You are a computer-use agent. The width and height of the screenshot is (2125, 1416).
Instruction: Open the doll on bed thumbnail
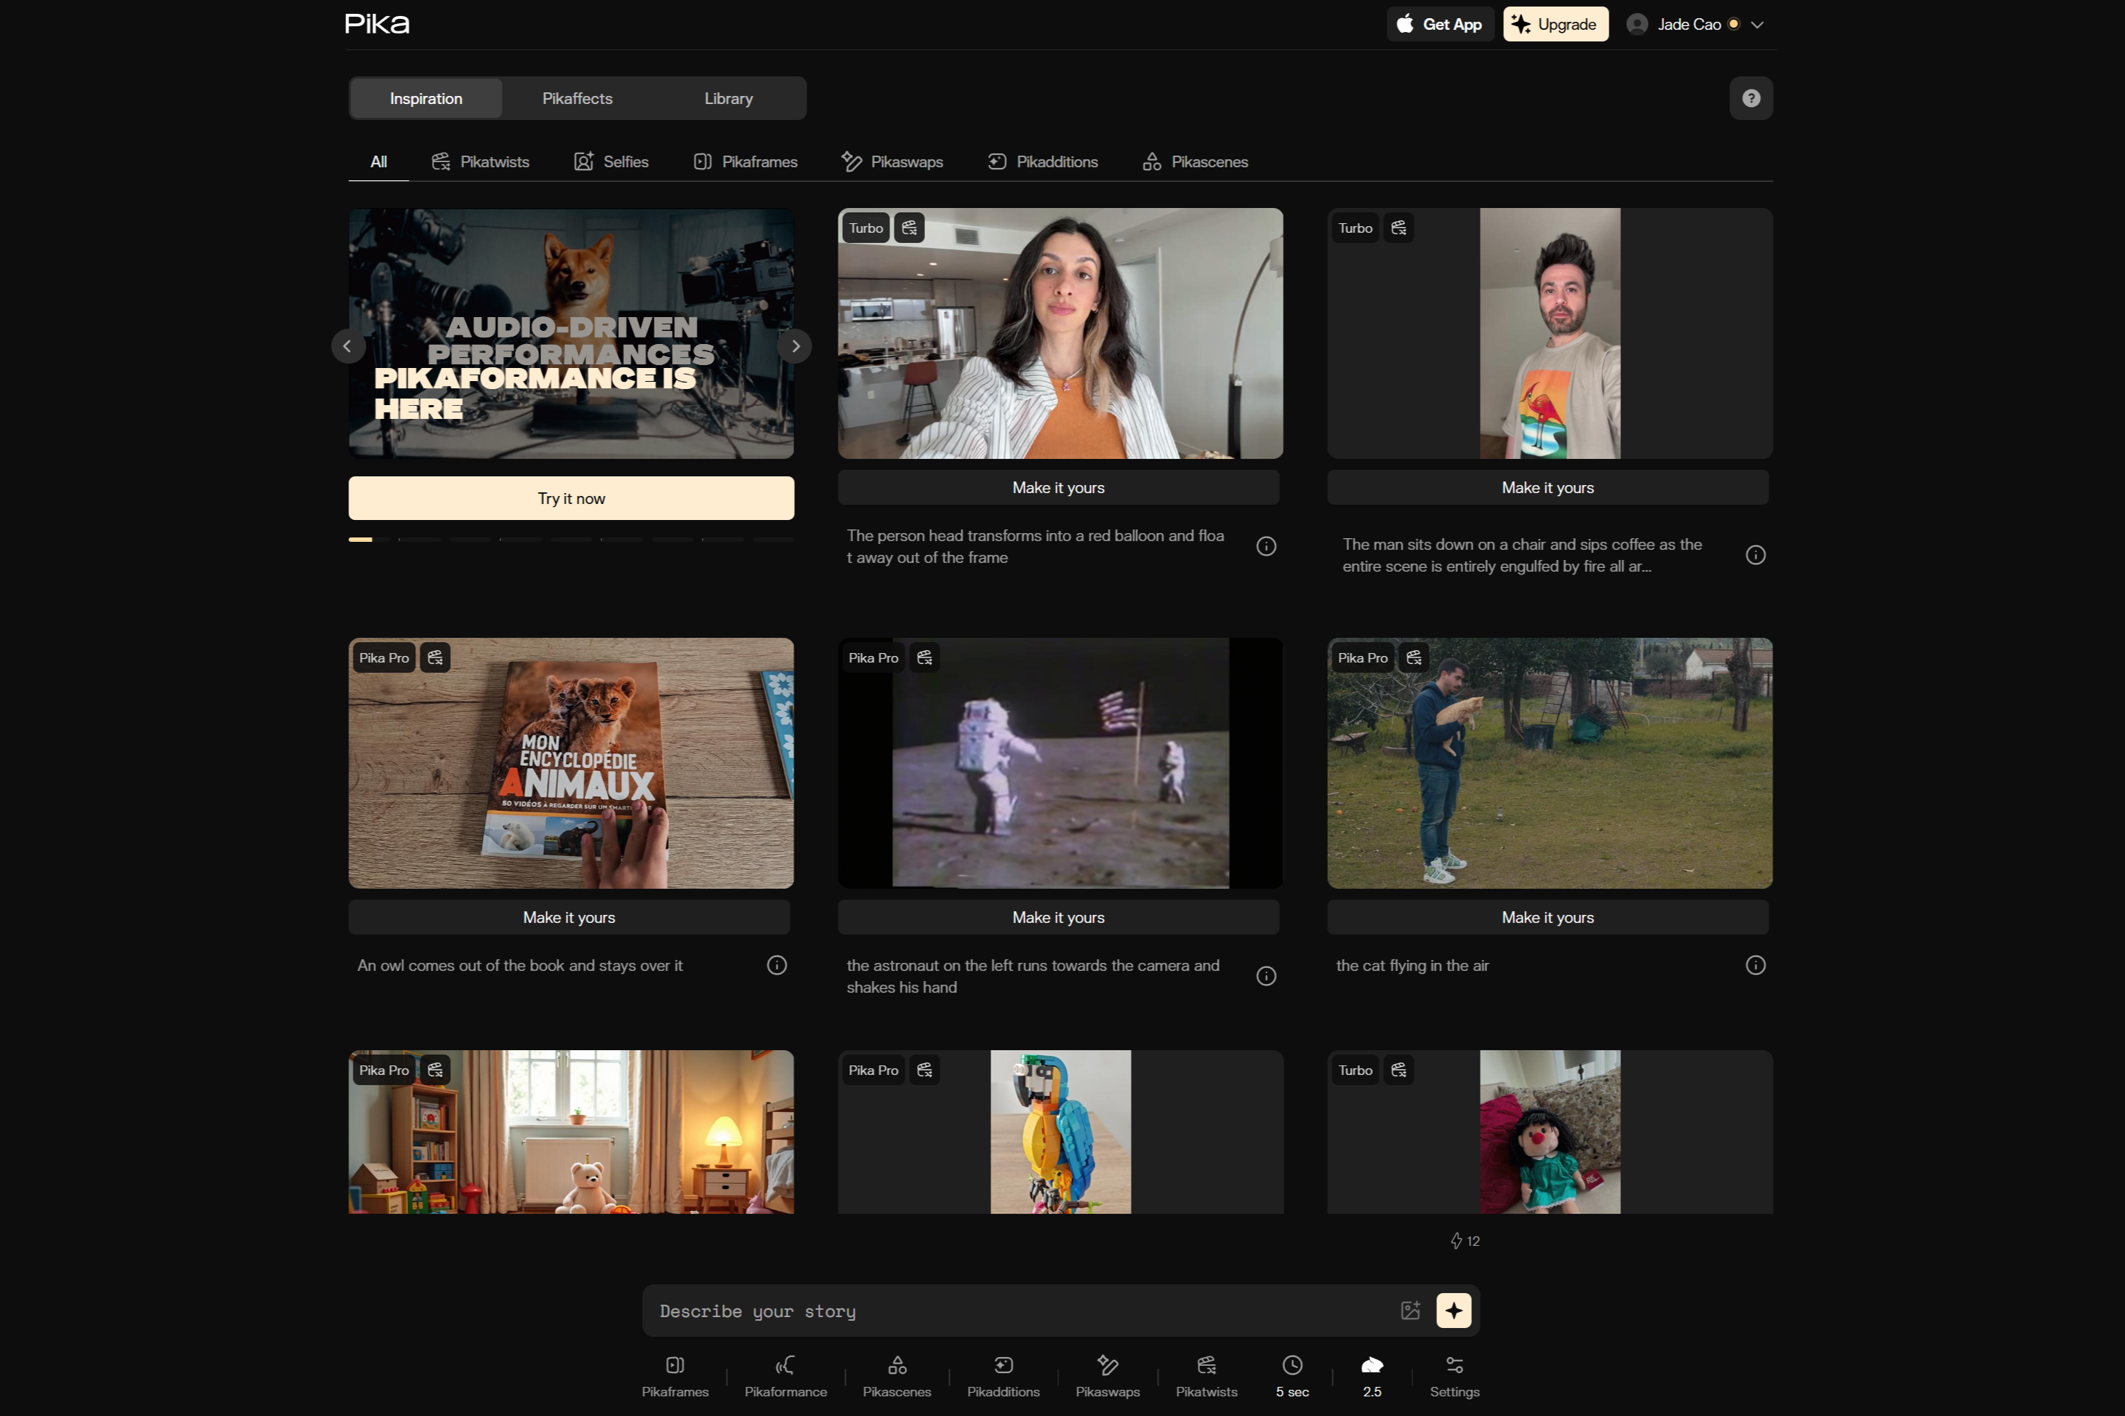(1550, 1132)
